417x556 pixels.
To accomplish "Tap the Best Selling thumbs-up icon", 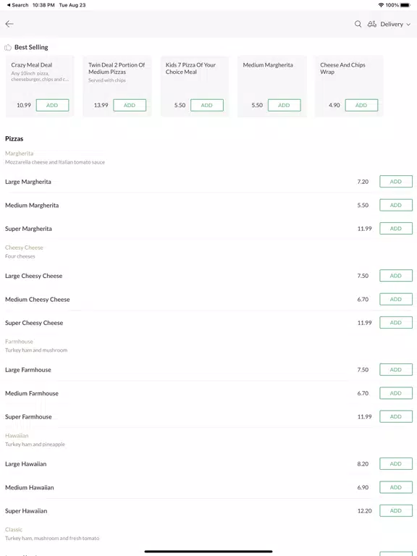I will pyautogui.click(x=8, y=47).
